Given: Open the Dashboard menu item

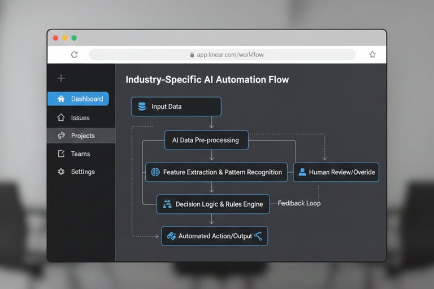Looking at the screenshot, I should pos(79,99).
